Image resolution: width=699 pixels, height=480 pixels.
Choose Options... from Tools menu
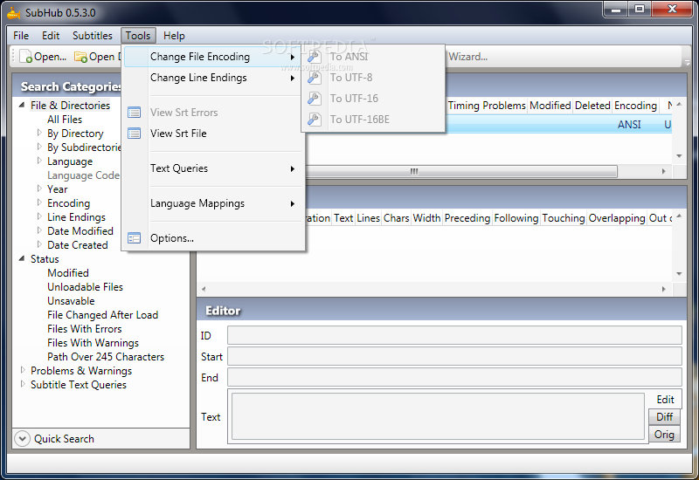213,238
